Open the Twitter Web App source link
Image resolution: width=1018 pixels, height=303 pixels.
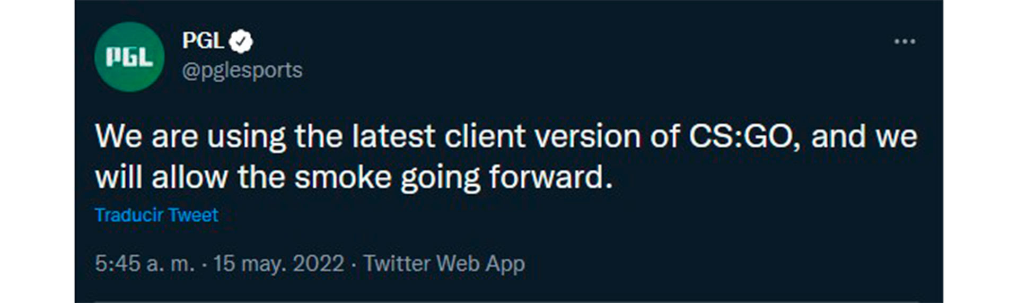coord(444,264)
